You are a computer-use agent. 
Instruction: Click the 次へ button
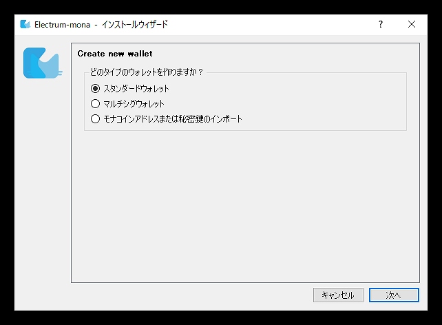(394, 295)
